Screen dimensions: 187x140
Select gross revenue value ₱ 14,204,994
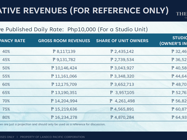pos(64,101)
